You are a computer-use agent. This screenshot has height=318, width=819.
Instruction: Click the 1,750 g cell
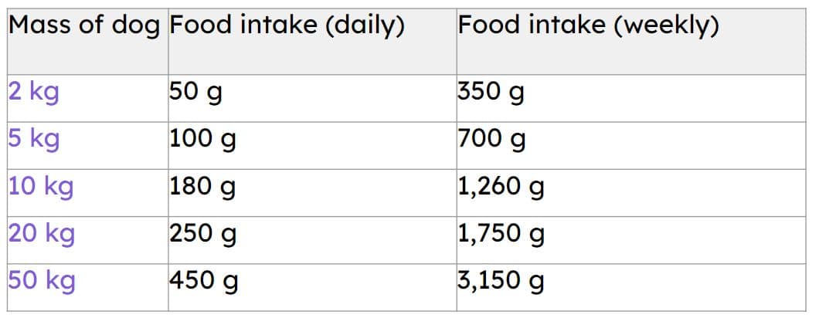point(501,233)
